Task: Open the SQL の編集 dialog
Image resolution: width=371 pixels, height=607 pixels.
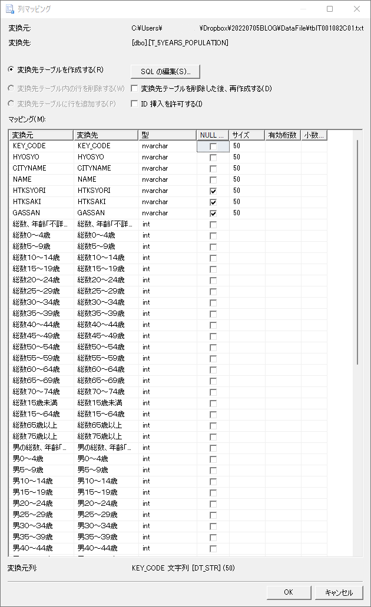Action: coord(165,71)
